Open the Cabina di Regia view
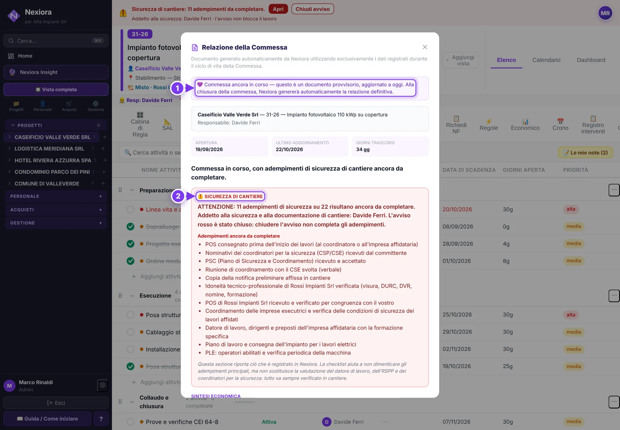 coord(140,125)
